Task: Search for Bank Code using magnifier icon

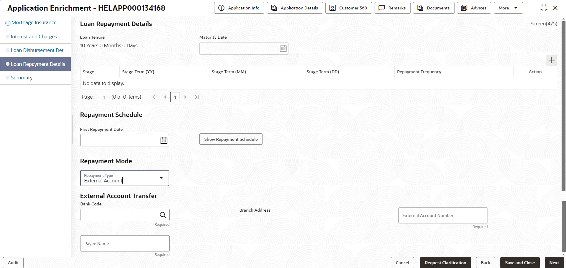Action: click(163, 215)
